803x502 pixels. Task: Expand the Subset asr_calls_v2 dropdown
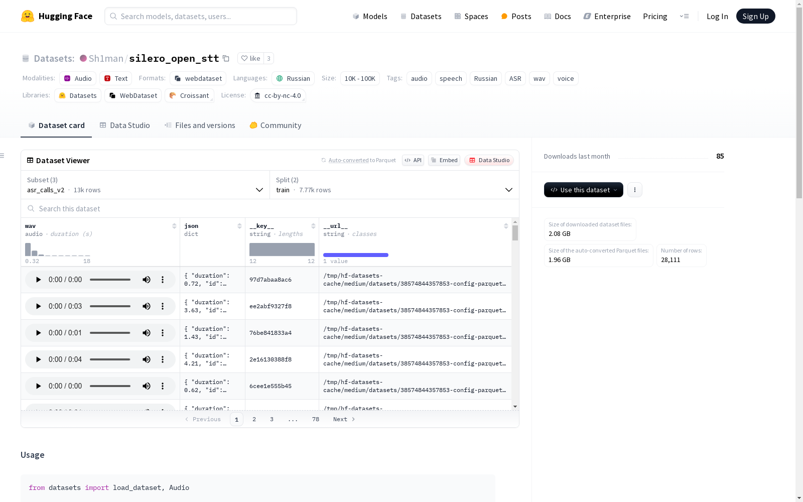(145, 185)
